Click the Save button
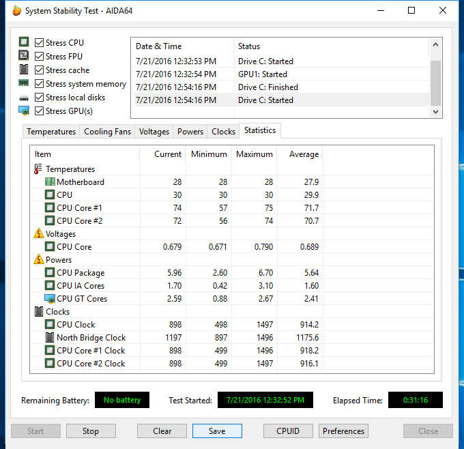464x449 pixels. (x=217, y=431)
